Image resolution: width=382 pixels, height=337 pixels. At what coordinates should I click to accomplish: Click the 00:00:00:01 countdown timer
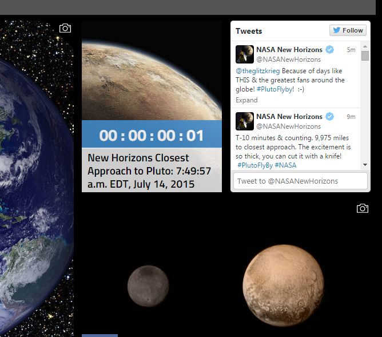(x=152, y=135)
